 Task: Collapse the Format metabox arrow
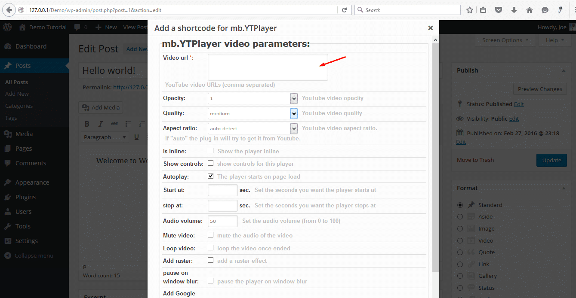tap(564, 188)
